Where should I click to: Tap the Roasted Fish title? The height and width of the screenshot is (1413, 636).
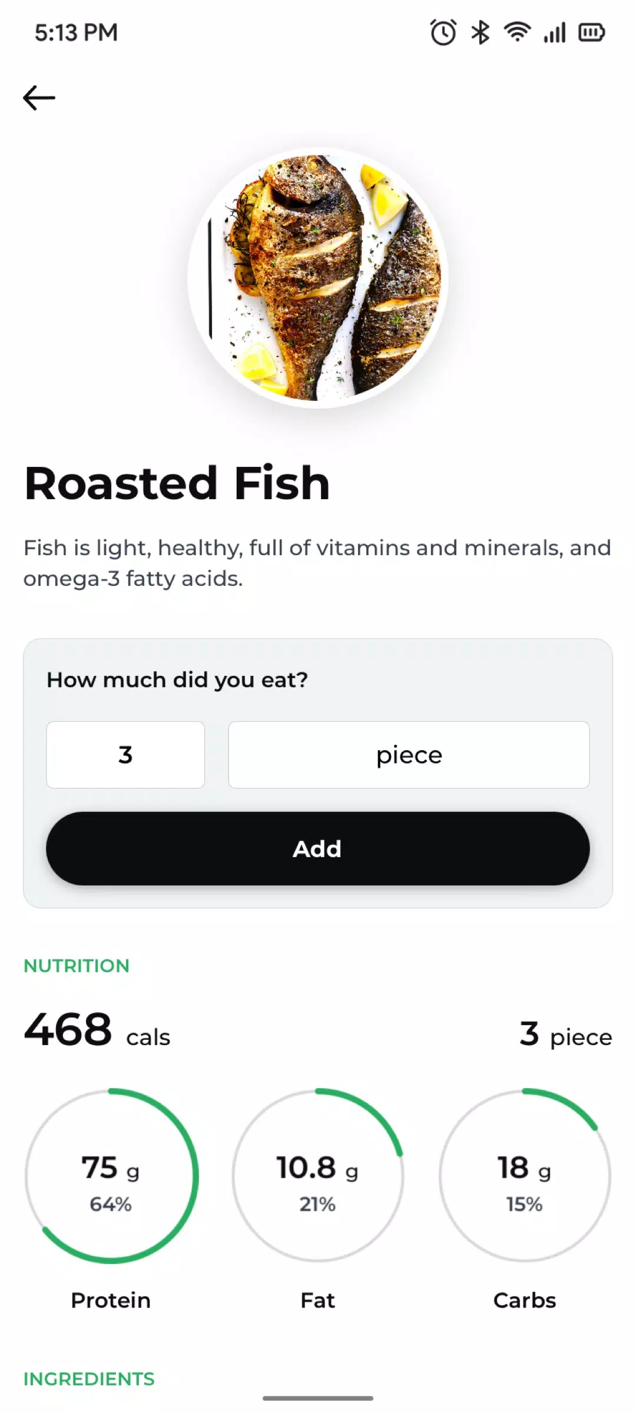pyautogui.click(x=177, y=483)
